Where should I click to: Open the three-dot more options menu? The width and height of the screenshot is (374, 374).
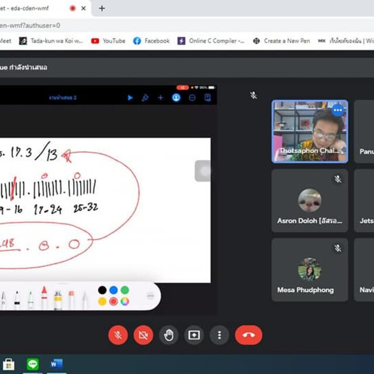coord(219,335)
